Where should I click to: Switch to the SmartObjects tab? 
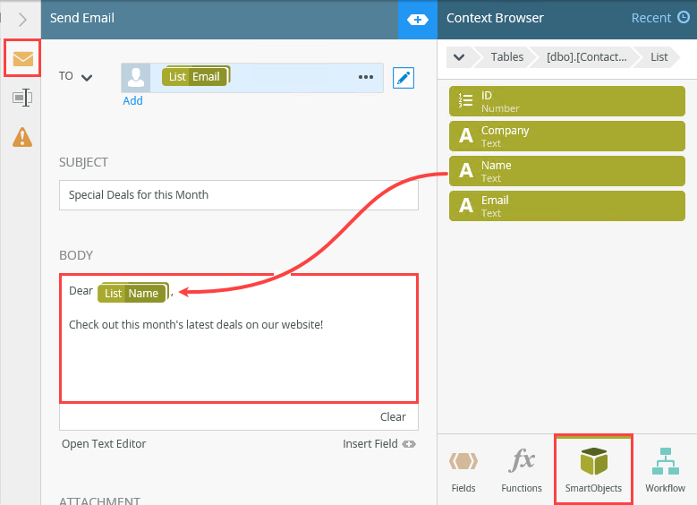click(593, 470)
